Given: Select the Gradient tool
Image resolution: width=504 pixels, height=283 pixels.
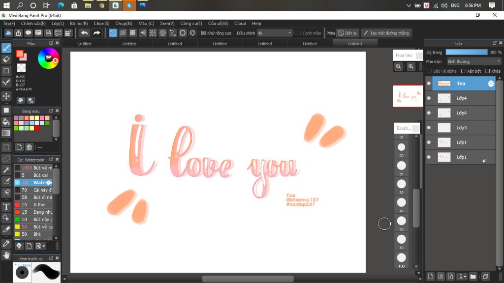Looking at the screenshot, I should (6, 133).
